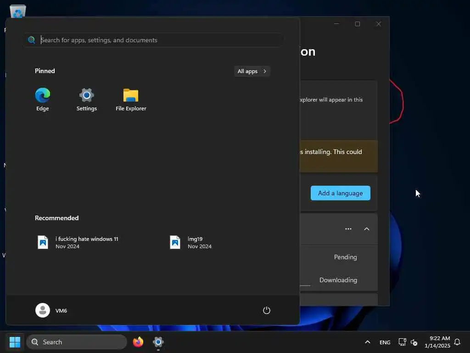
Task: Open the Edge pinned app
Action: point(43,100)
